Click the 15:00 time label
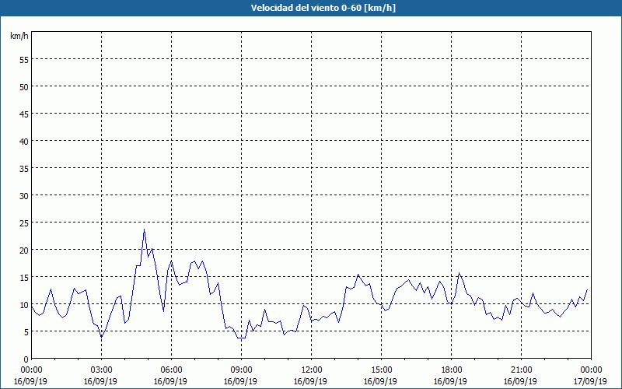The width and height of the screenshot is (622, 389). click(x=381, y=370)
